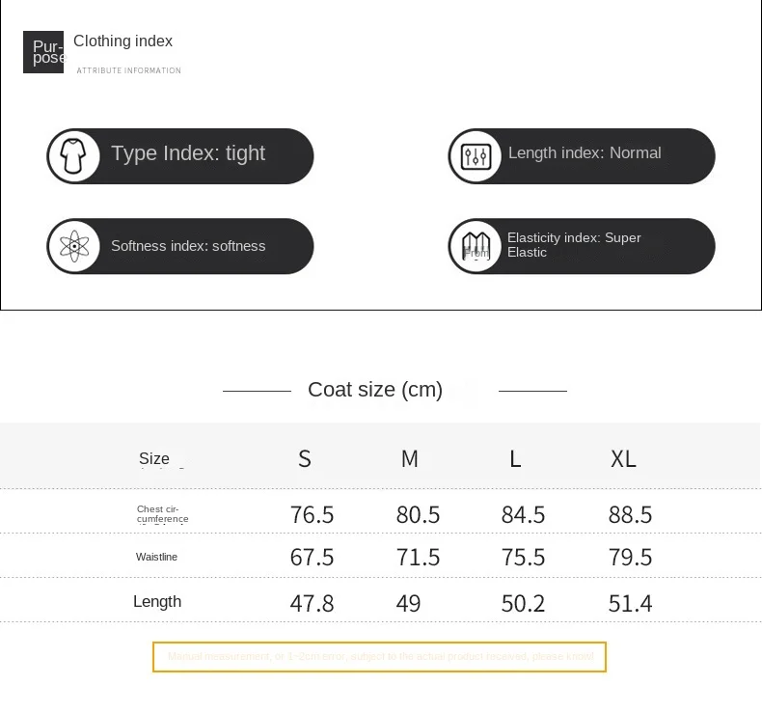Select the Type Index: tight pill
This screenshot has width=762, height=712.
click(180, 156)
